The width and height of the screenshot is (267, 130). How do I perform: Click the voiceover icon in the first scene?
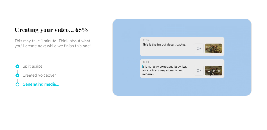pos(199,48)
